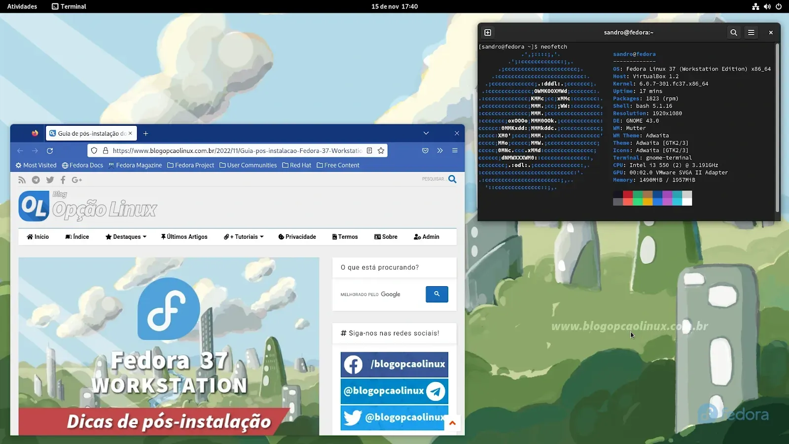Open new tab button in Terminal window
The image size is (789, 444).
pos(488,33)
